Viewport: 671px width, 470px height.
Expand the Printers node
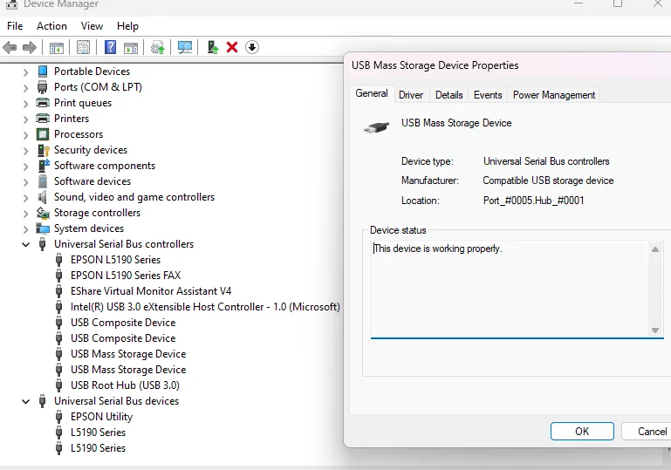coord(25,119)
